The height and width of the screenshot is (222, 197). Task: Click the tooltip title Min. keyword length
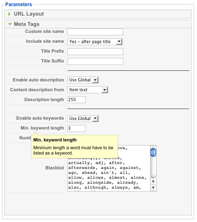55,140
